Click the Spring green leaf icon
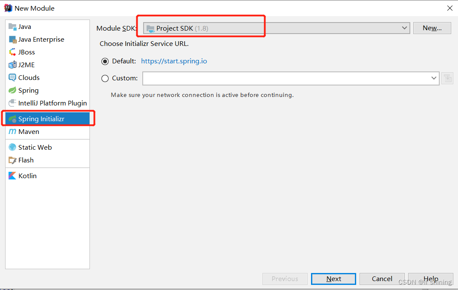Screen dimensions: 458x290 click(x=12, y=90)
